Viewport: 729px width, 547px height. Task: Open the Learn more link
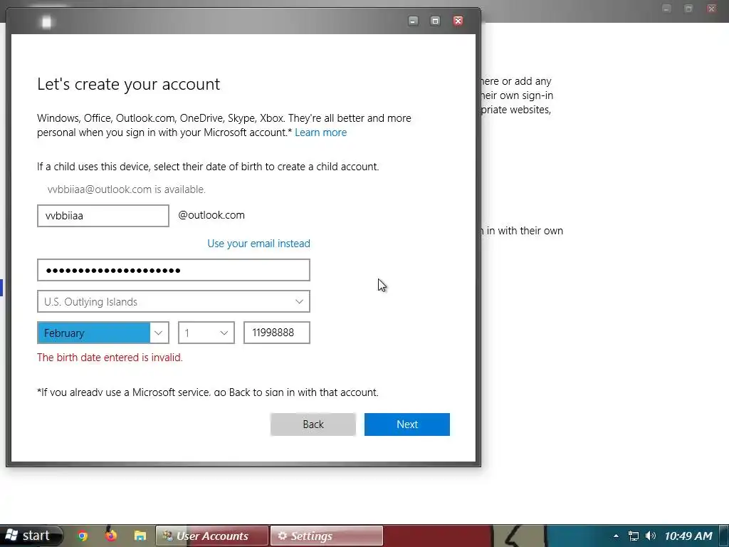tap(321, 132)
